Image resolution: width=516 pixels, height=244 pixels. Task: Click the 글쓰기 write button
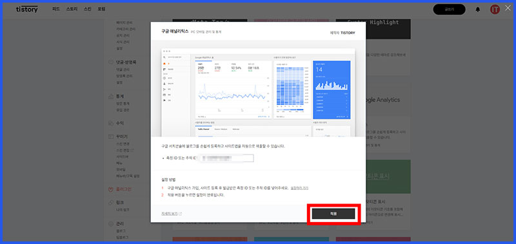[449, 10]
